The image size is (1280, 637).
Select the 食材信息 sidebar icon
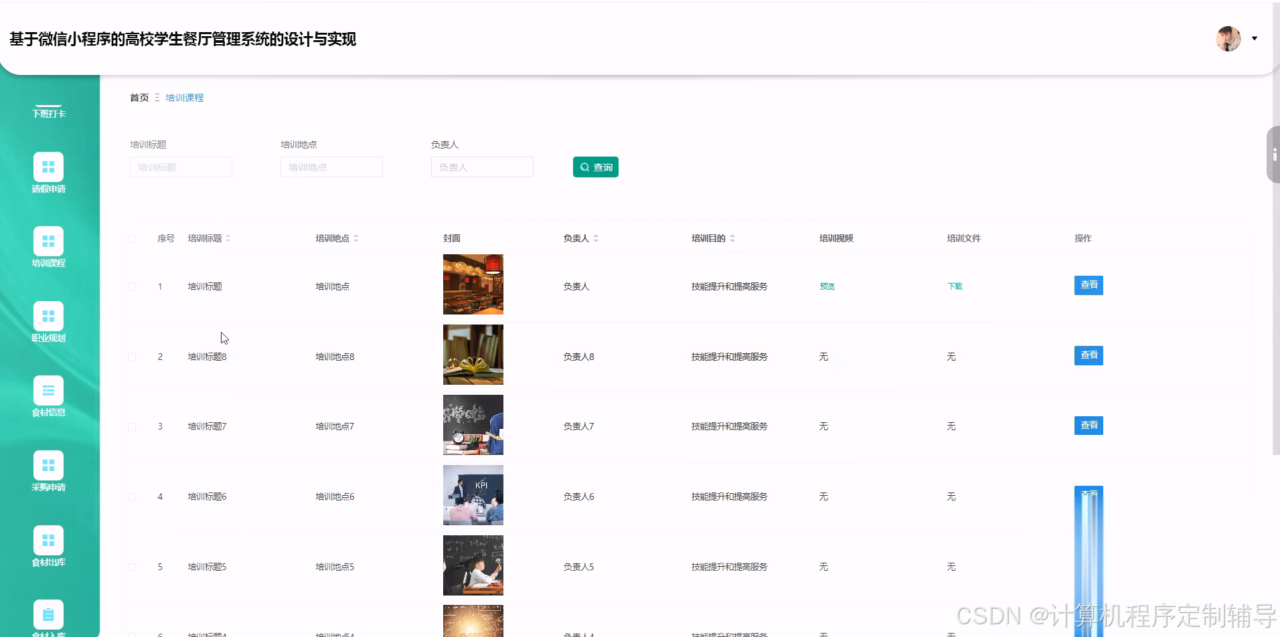[48, 390]
